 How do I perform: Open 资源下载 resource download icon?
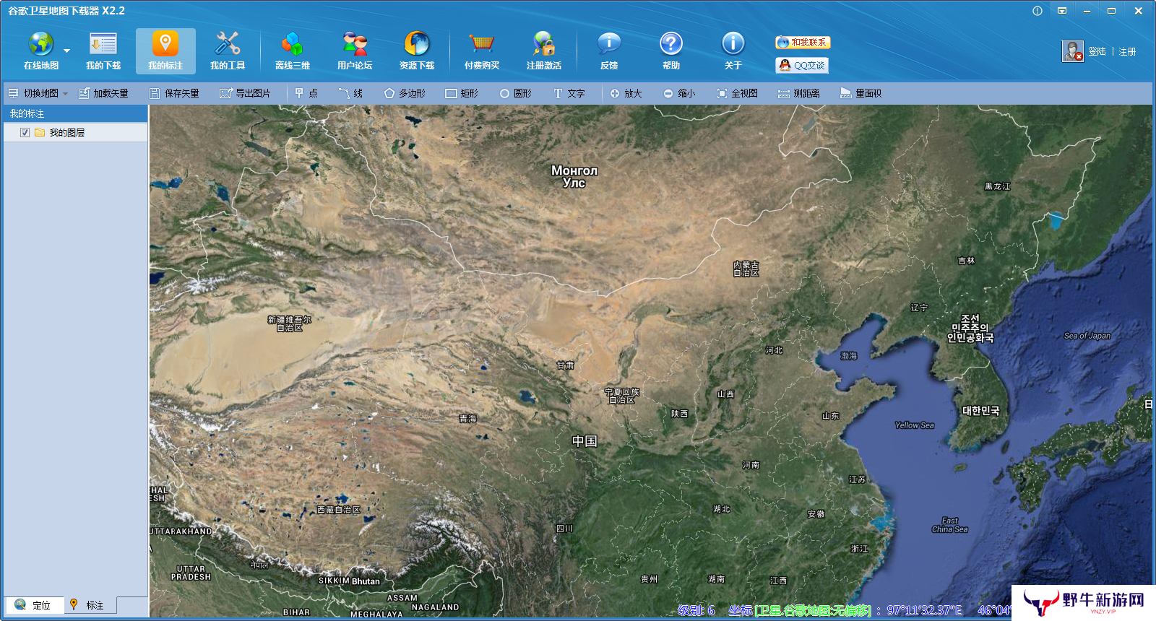click(417, 44)
